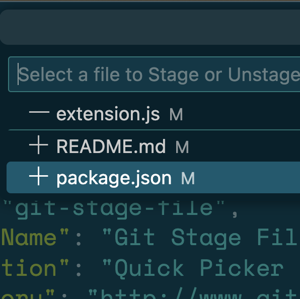Screen dimensions: 300x299
Task: Click the plus icon beside package.json
Action: 39,176
